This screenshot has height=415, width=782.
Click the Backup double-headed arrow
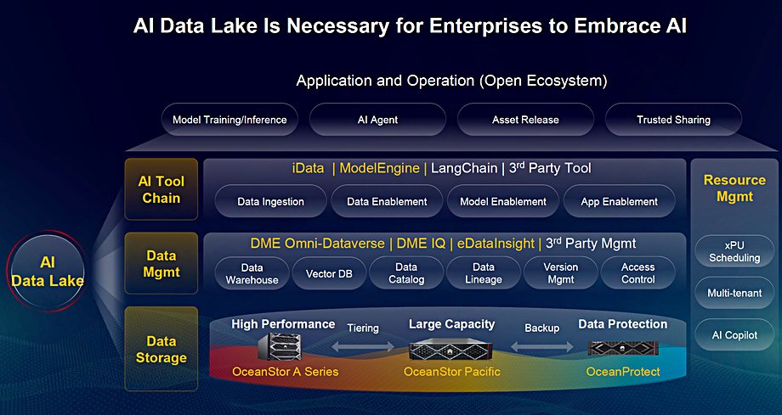coord(541,346)
